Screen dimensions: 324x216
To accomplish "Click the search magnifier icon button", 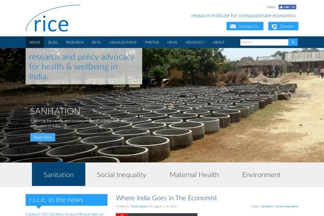I will click(293, 42).
